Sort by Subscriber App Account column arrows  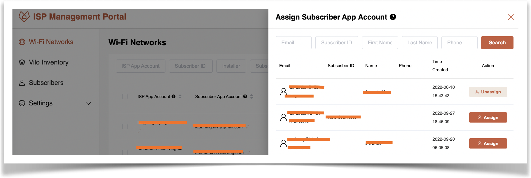(251, 96)
